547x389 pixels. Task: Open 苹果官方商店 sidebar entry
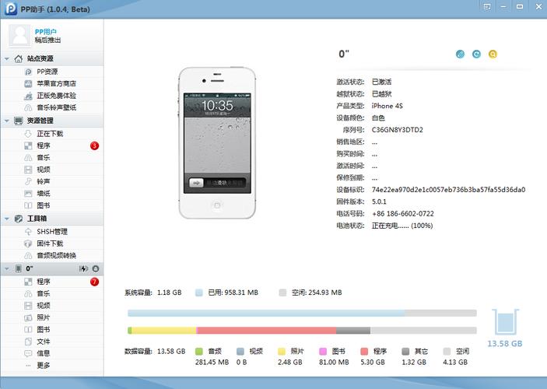(51, 84)
